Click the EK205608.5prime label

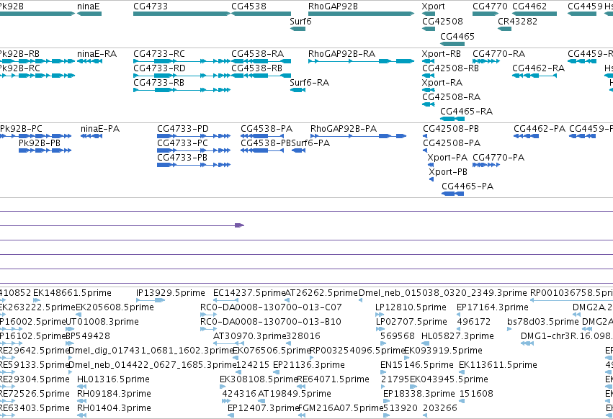click(x=115, y=307)
